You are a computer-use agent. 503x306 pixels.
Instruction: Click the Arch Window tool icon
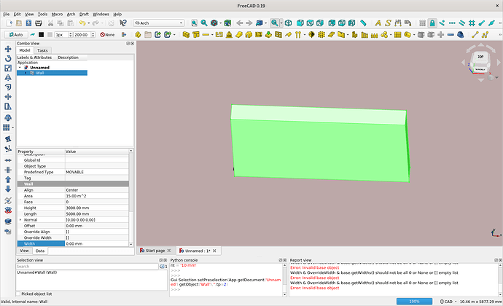pos(278,35)
